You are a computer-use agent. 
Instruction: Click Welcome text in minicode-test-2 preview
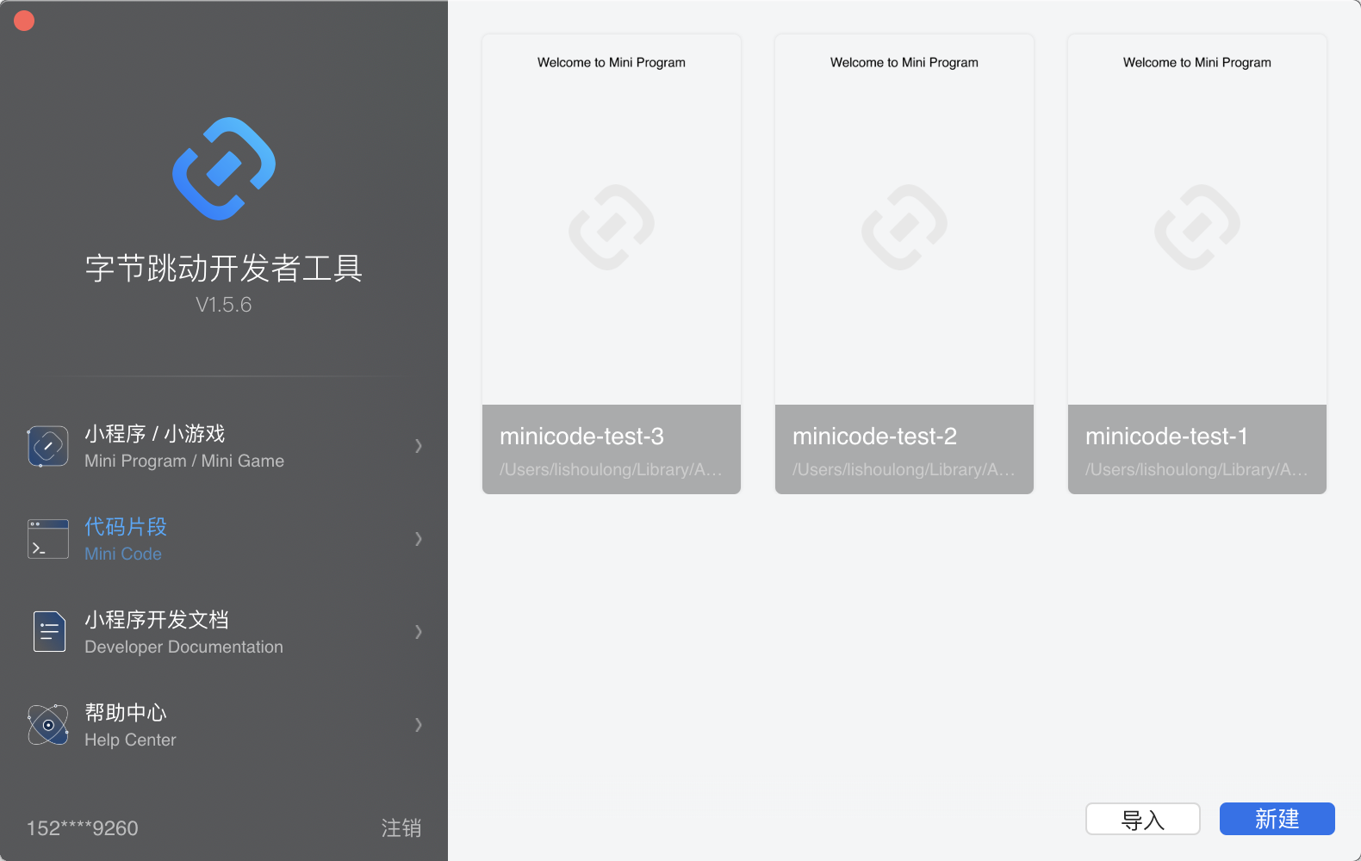(904, 63)
